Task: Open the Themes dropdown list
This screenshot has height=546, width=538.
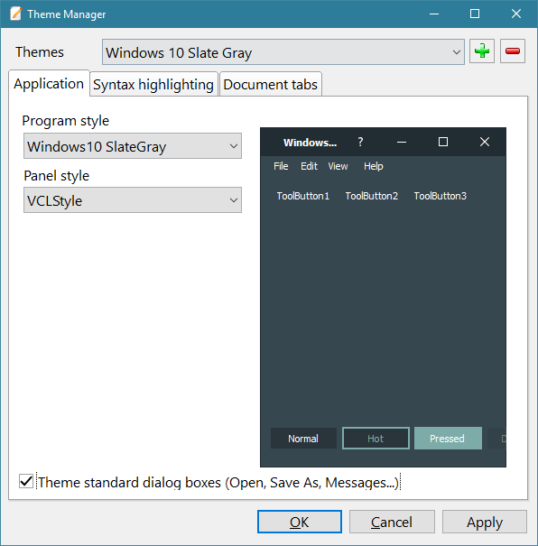Action: point(283,52)
